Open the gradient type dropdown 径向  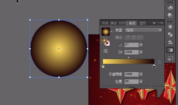[x=143, y=30]
